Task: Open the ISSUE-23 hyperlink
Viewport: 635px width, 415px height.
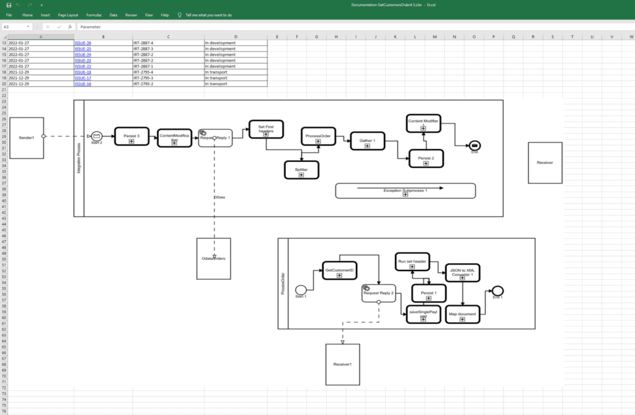Action: pyautogui.click(x=83, y=60)
